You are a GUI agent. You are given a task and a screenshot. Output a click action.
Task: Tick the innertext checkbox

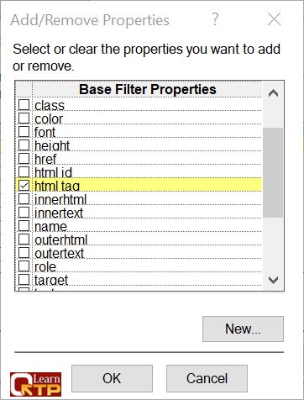24,212
